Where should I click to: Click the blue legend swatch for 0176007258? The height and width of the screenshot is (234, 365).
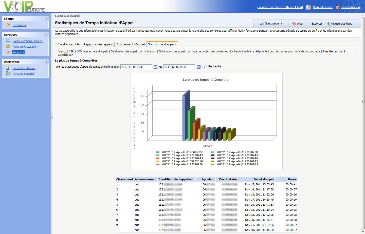(x=157, y=152)
